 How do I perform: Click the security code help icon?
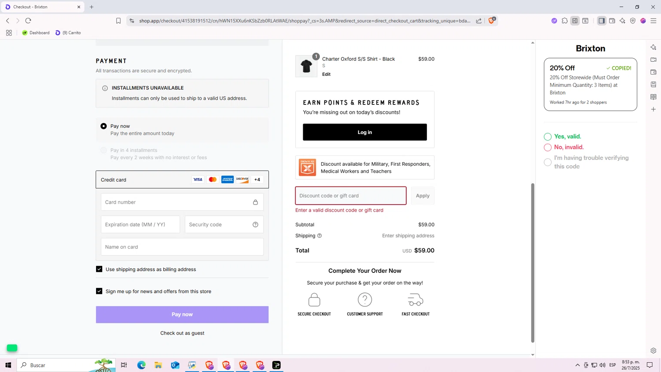point(255,224)
